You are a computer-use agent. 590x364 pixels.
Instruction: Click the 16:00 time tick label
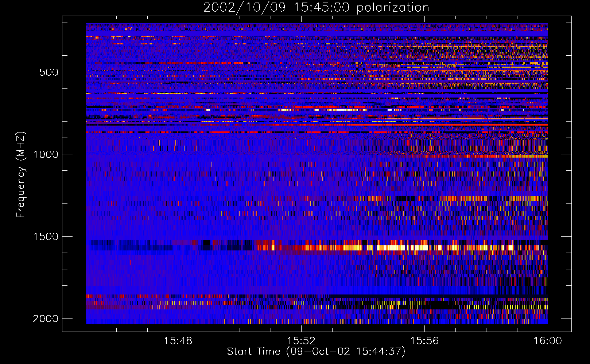[x=548, y=341]
